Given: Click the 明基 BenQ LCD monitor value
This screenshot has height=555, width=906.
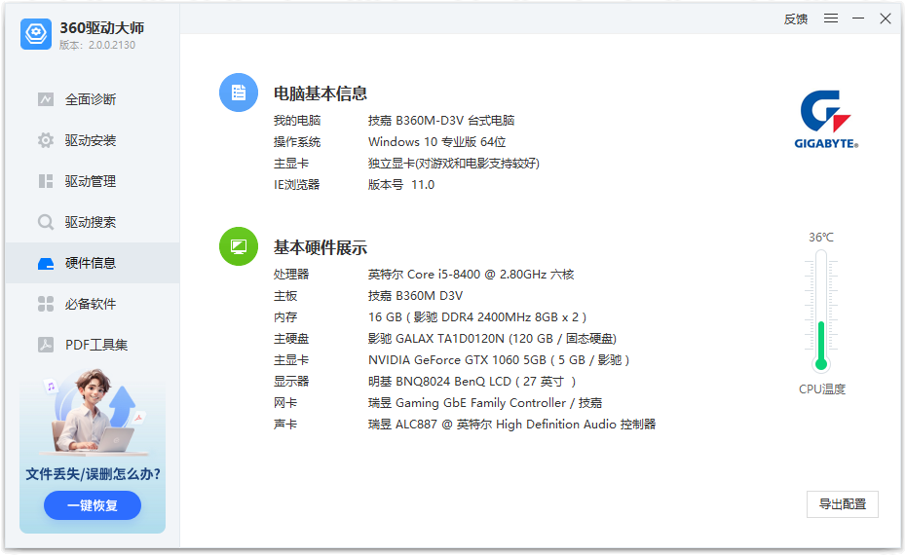Looking at the screenshot, I should click(472, 382).
